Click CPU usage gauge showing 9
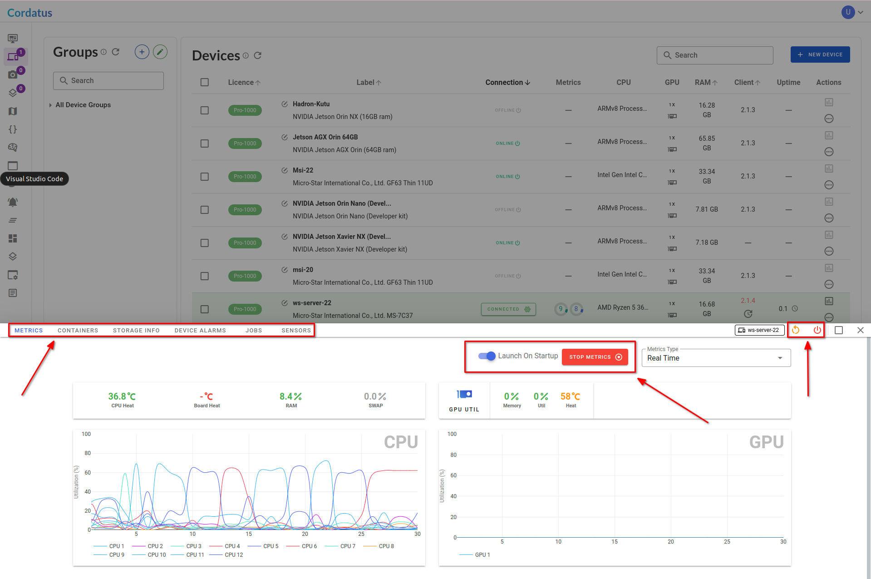The width and height of the screenshot is (871, 579). [561, 309]
